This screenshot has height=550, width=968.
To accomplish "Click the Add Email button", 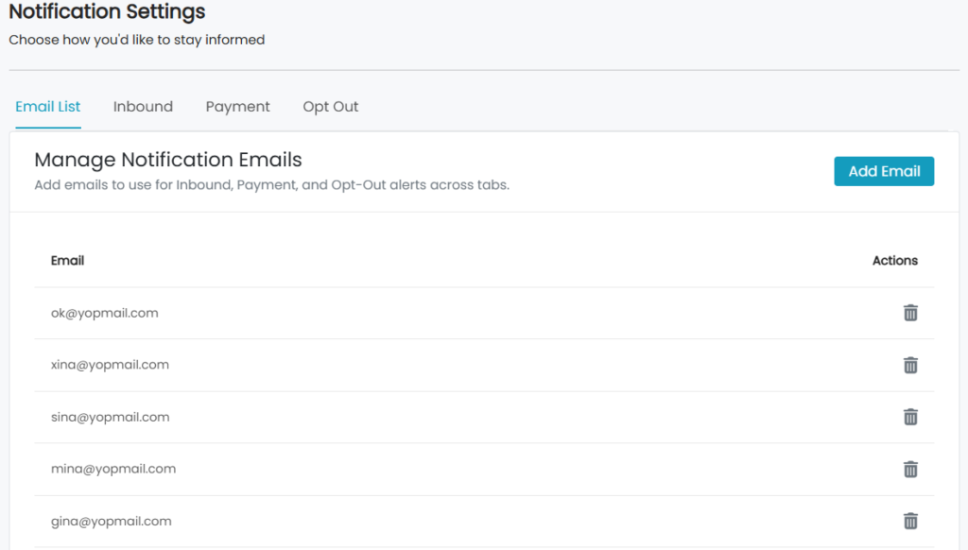I will (884, 171).
